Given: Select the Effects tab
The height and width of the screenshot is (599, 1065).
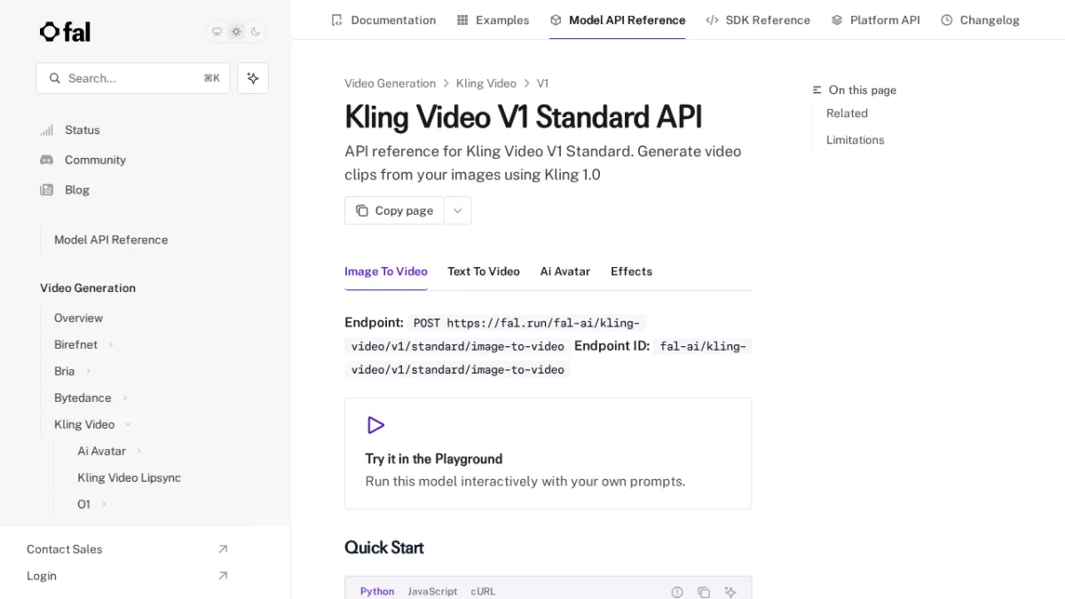Looking at the screenshot, I should point(631,272).
